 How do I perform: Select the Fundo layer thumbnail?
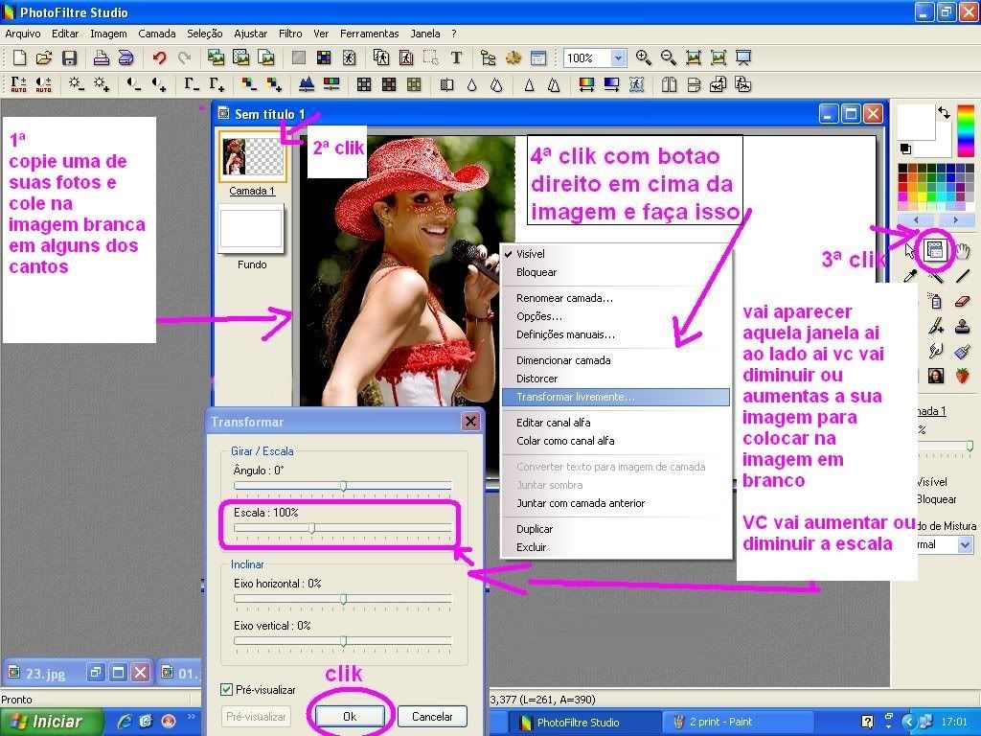pos(251,231)
